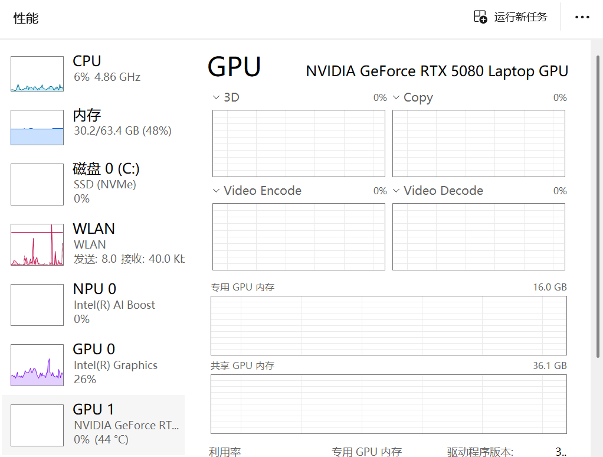
Task: Click the large GPU heading
Action: [x=234, y=67]
